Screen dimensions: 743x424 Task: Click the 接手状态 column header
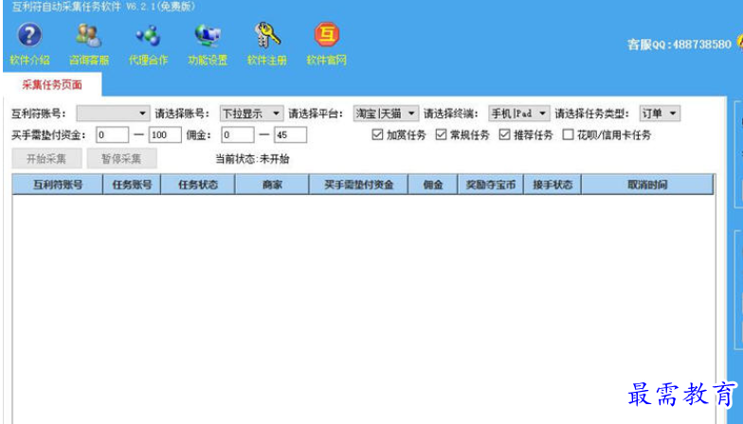552,185
